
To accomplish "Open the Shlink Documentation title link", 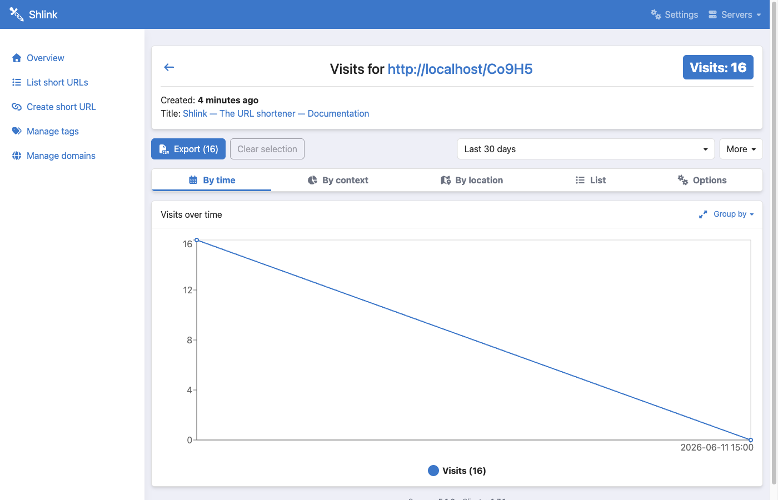I will point(276,113).
